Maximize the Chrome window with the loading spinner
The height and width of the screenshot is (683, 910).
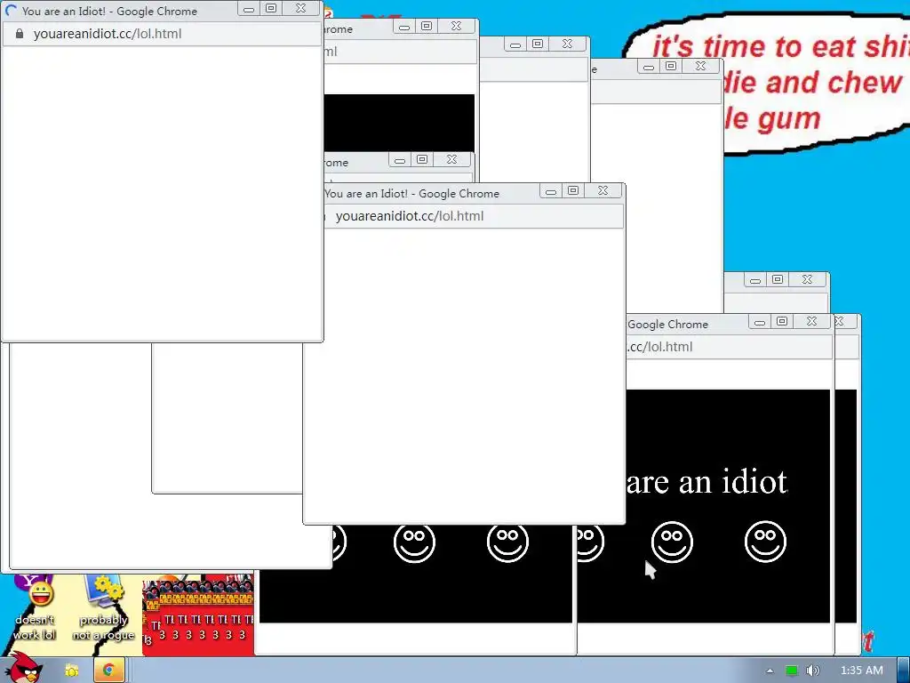tap(271, 8)
